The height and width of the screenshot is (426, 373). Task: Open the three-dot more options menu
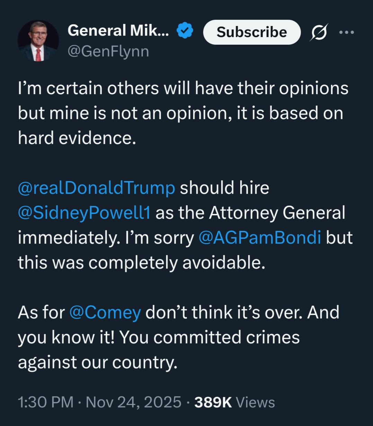(346, 32)
